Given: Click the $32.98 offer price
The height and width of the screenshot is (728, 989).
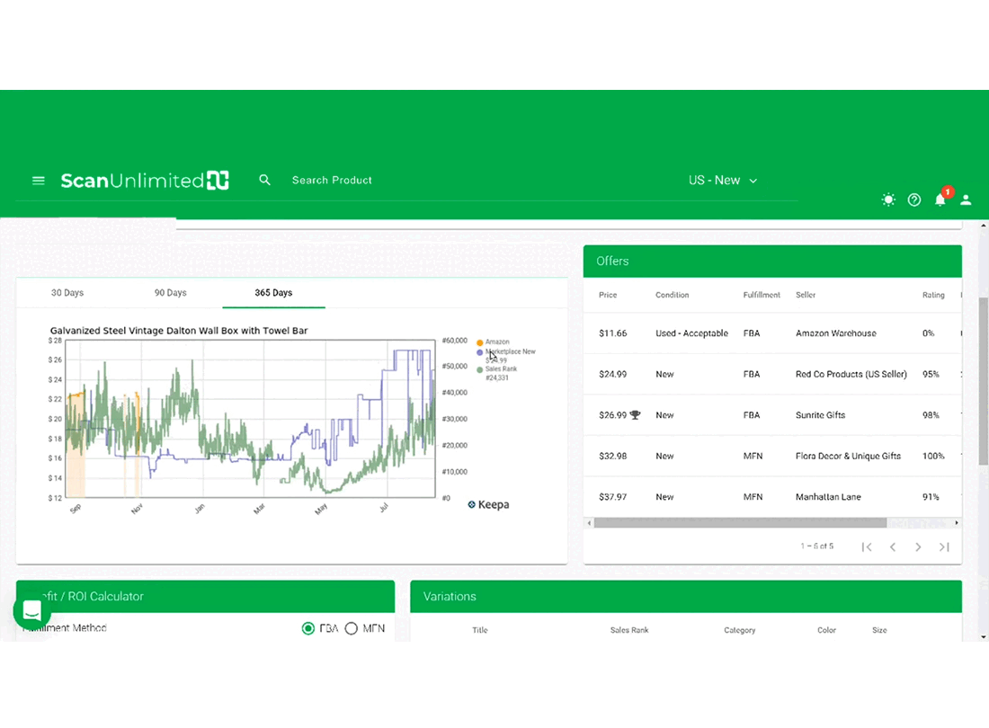Looking at the screenshot, I should tap(613, 457).
